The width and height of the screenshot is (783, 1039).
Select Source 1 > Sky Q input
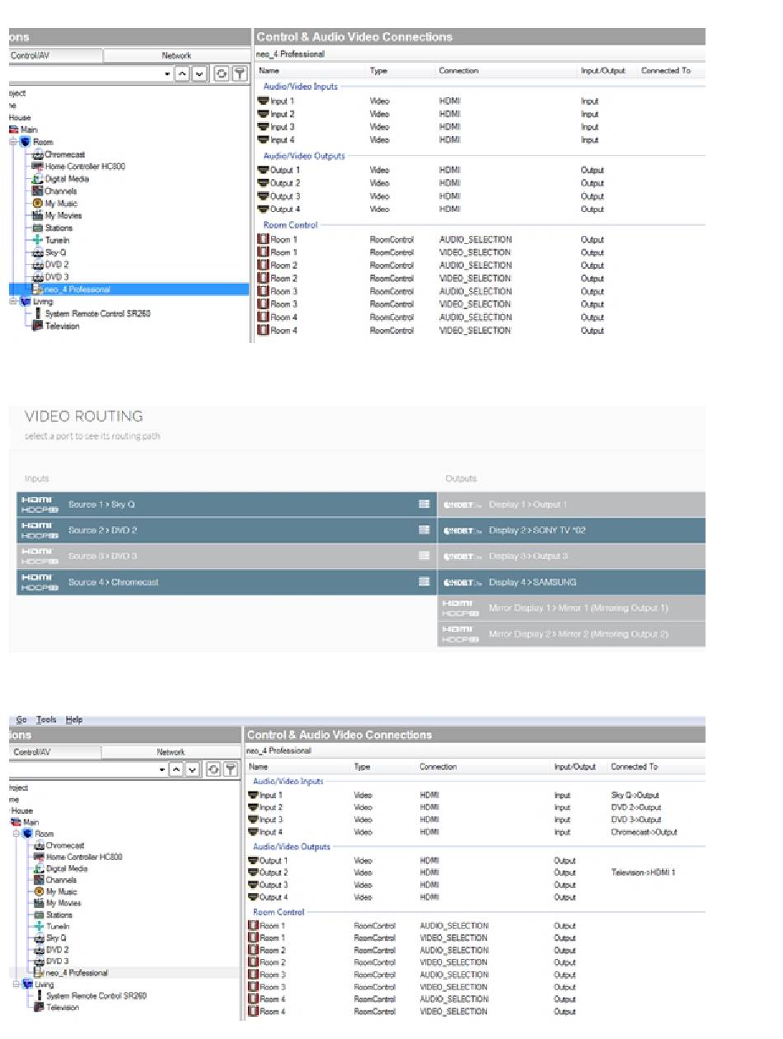[227, 505]
